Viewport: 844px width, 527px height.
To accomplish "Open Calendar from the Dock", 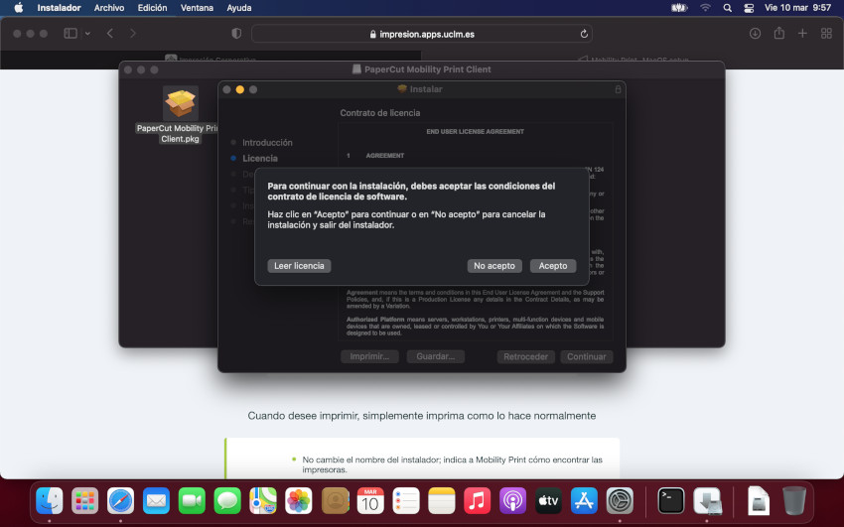I will [x=370, y=501].
